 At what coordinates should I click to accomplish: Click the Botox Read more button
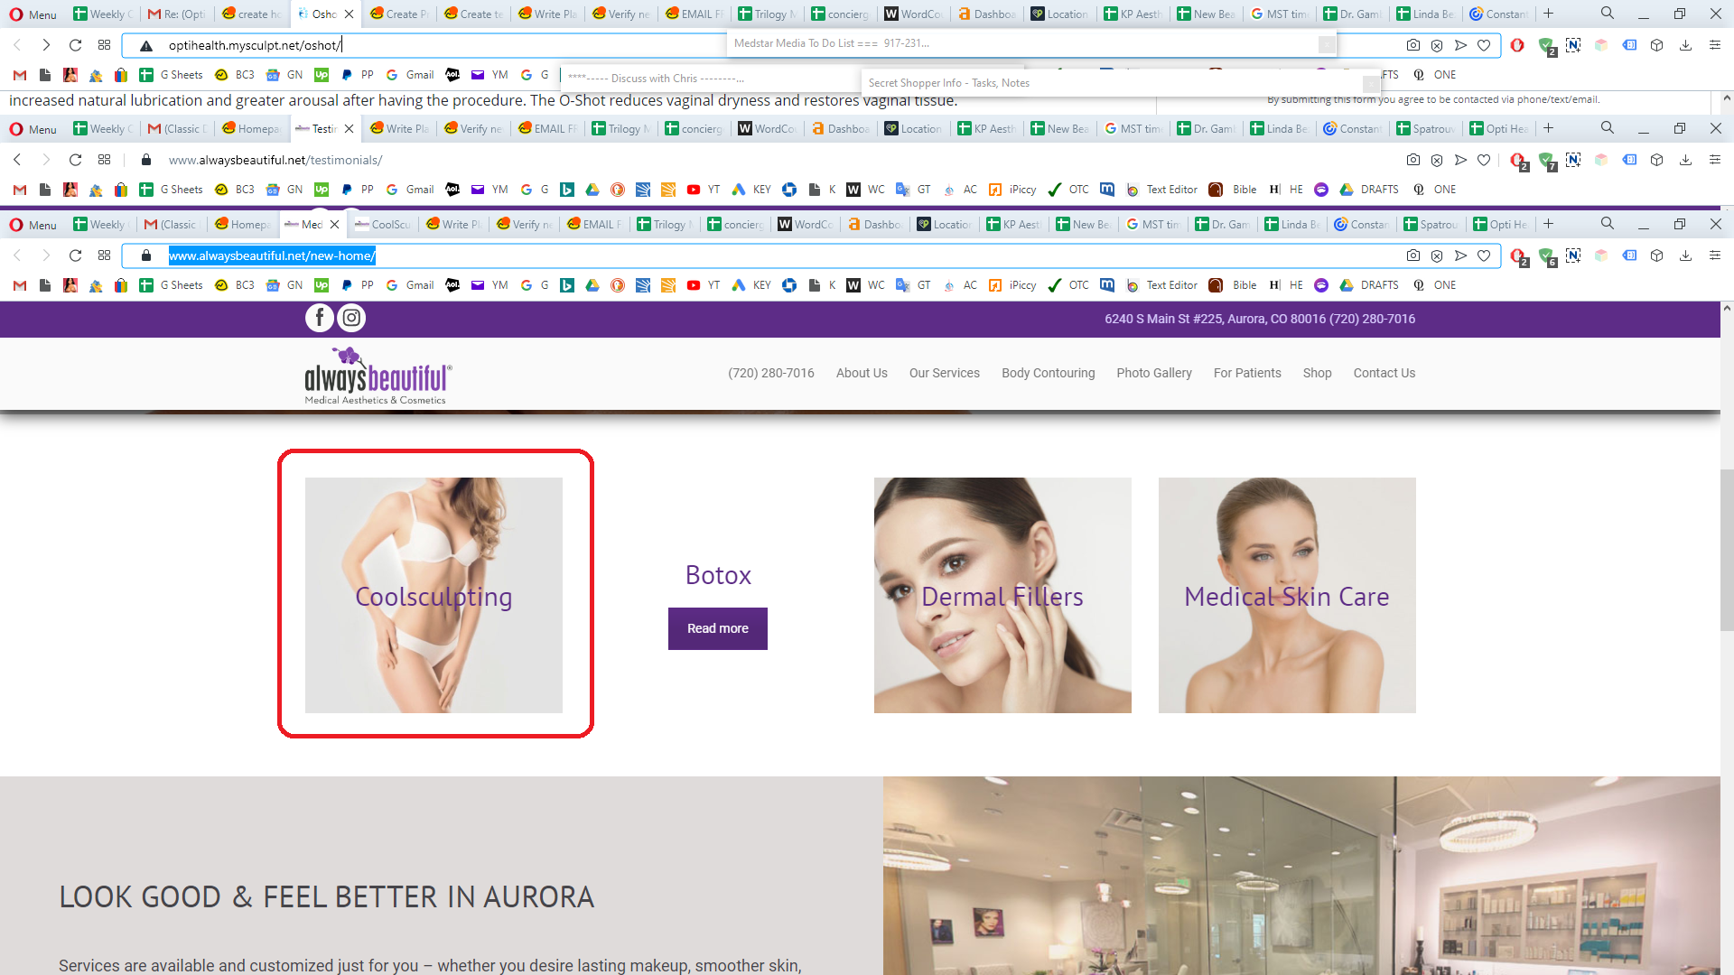click(718, 628)
